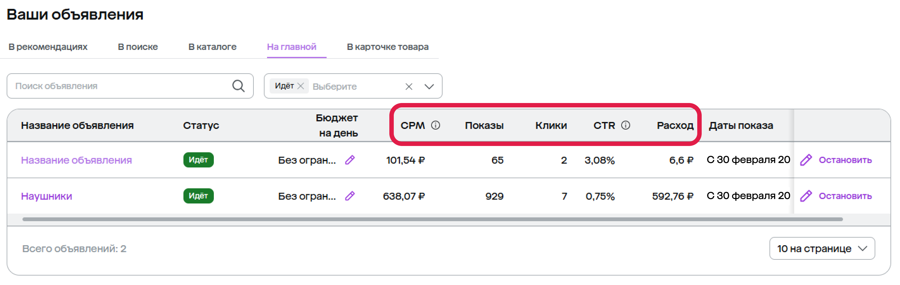Image resolution: width=900 pixels, height=285 pixels.
Task: Click the Клики column header
Action: [x=551, y=125]
